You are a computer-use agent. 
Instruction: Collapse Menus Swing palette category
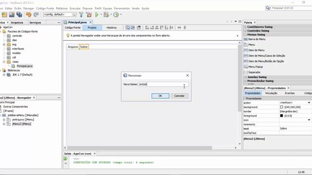pyautogui.click(x=245, y=35)
